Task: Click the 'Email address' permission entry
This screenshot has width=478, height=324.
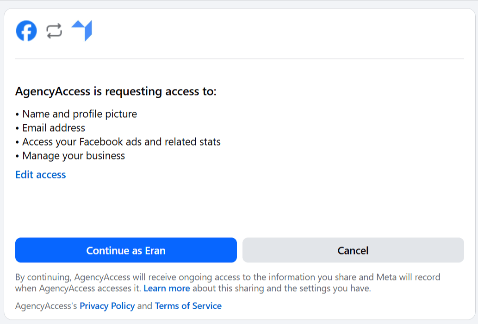Action: pyautogui.click(x=55, y=128)
